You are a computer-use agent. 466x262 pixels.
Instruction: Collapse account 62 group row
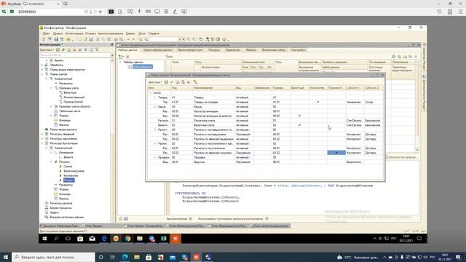click(x=155, y=143)
